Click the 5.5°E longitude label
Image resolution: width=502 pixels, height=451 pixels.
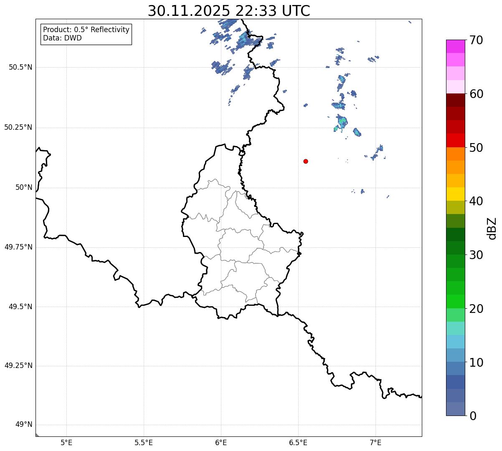(x=144, y=443)
